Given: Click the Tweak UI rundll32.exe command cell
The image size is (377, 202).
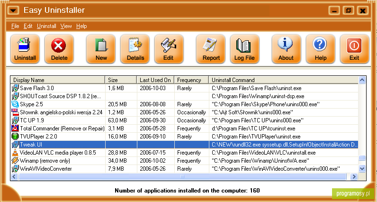Looking at the screenshot, I should pos(285,145).
